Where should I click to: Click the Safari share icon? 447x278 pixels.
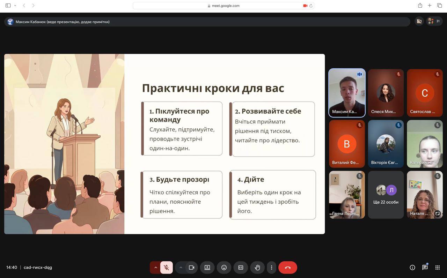click(x=420, y=6)
